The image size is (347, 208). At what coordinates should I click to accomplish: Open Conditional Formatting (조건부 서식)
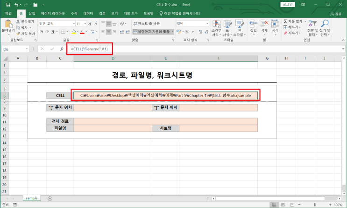[216, 28]
